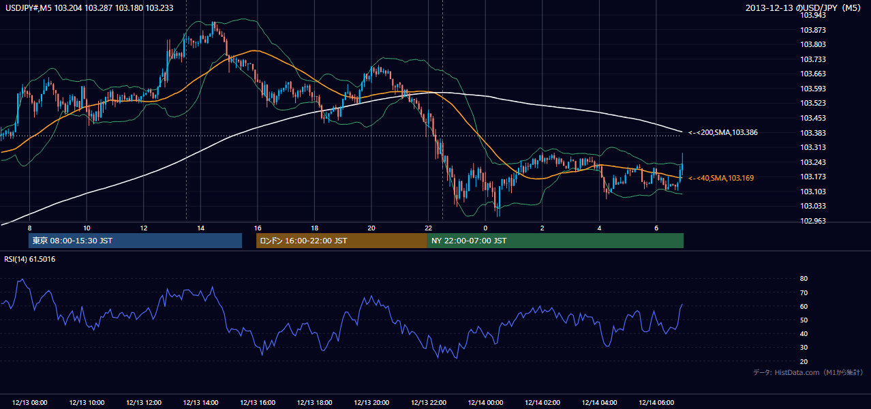
Task: Click price level 103.943 on the axis
Action: tap(812, 15)
